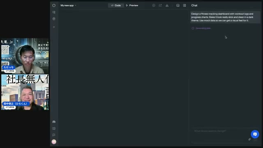The height and width of the screenshot is (148, 263).
Task: Click the circular icon left of share
Action: [x=154, y=5]
